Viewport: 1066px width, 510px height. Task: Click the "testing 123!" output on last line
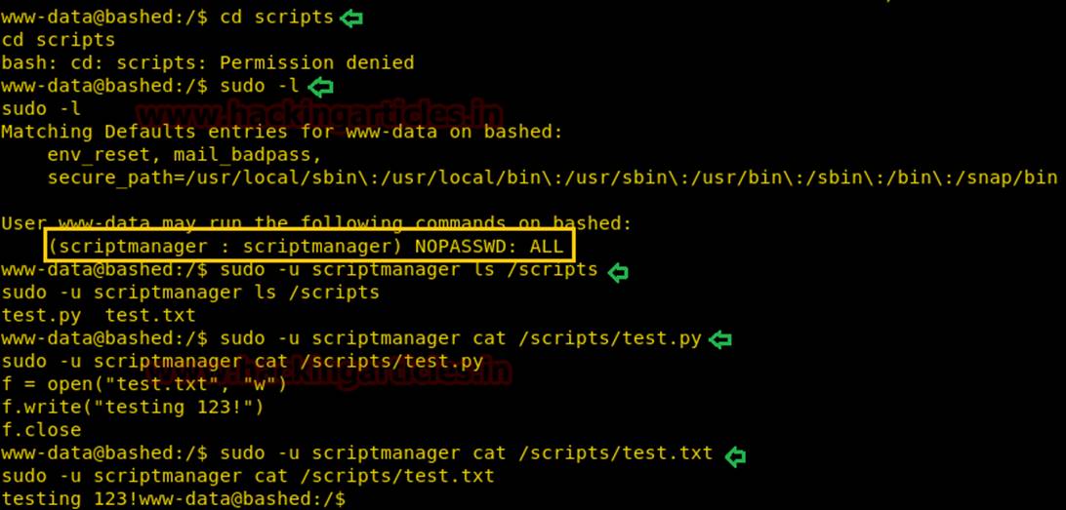tap(70, 499)
